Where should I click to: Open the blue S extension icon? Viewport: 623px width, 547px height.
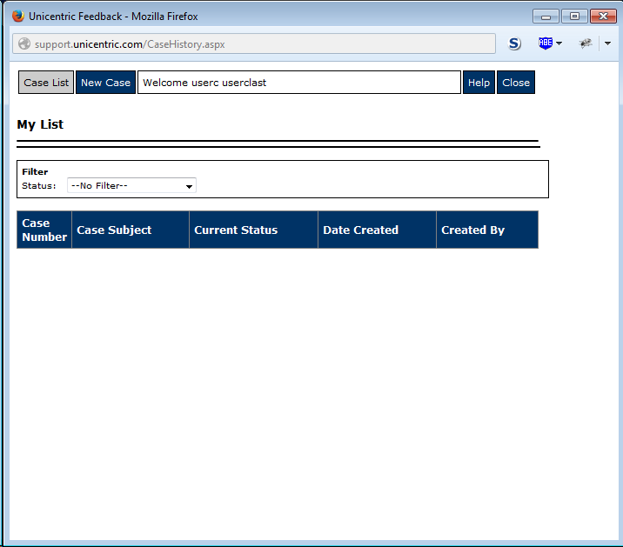(514, 43)
